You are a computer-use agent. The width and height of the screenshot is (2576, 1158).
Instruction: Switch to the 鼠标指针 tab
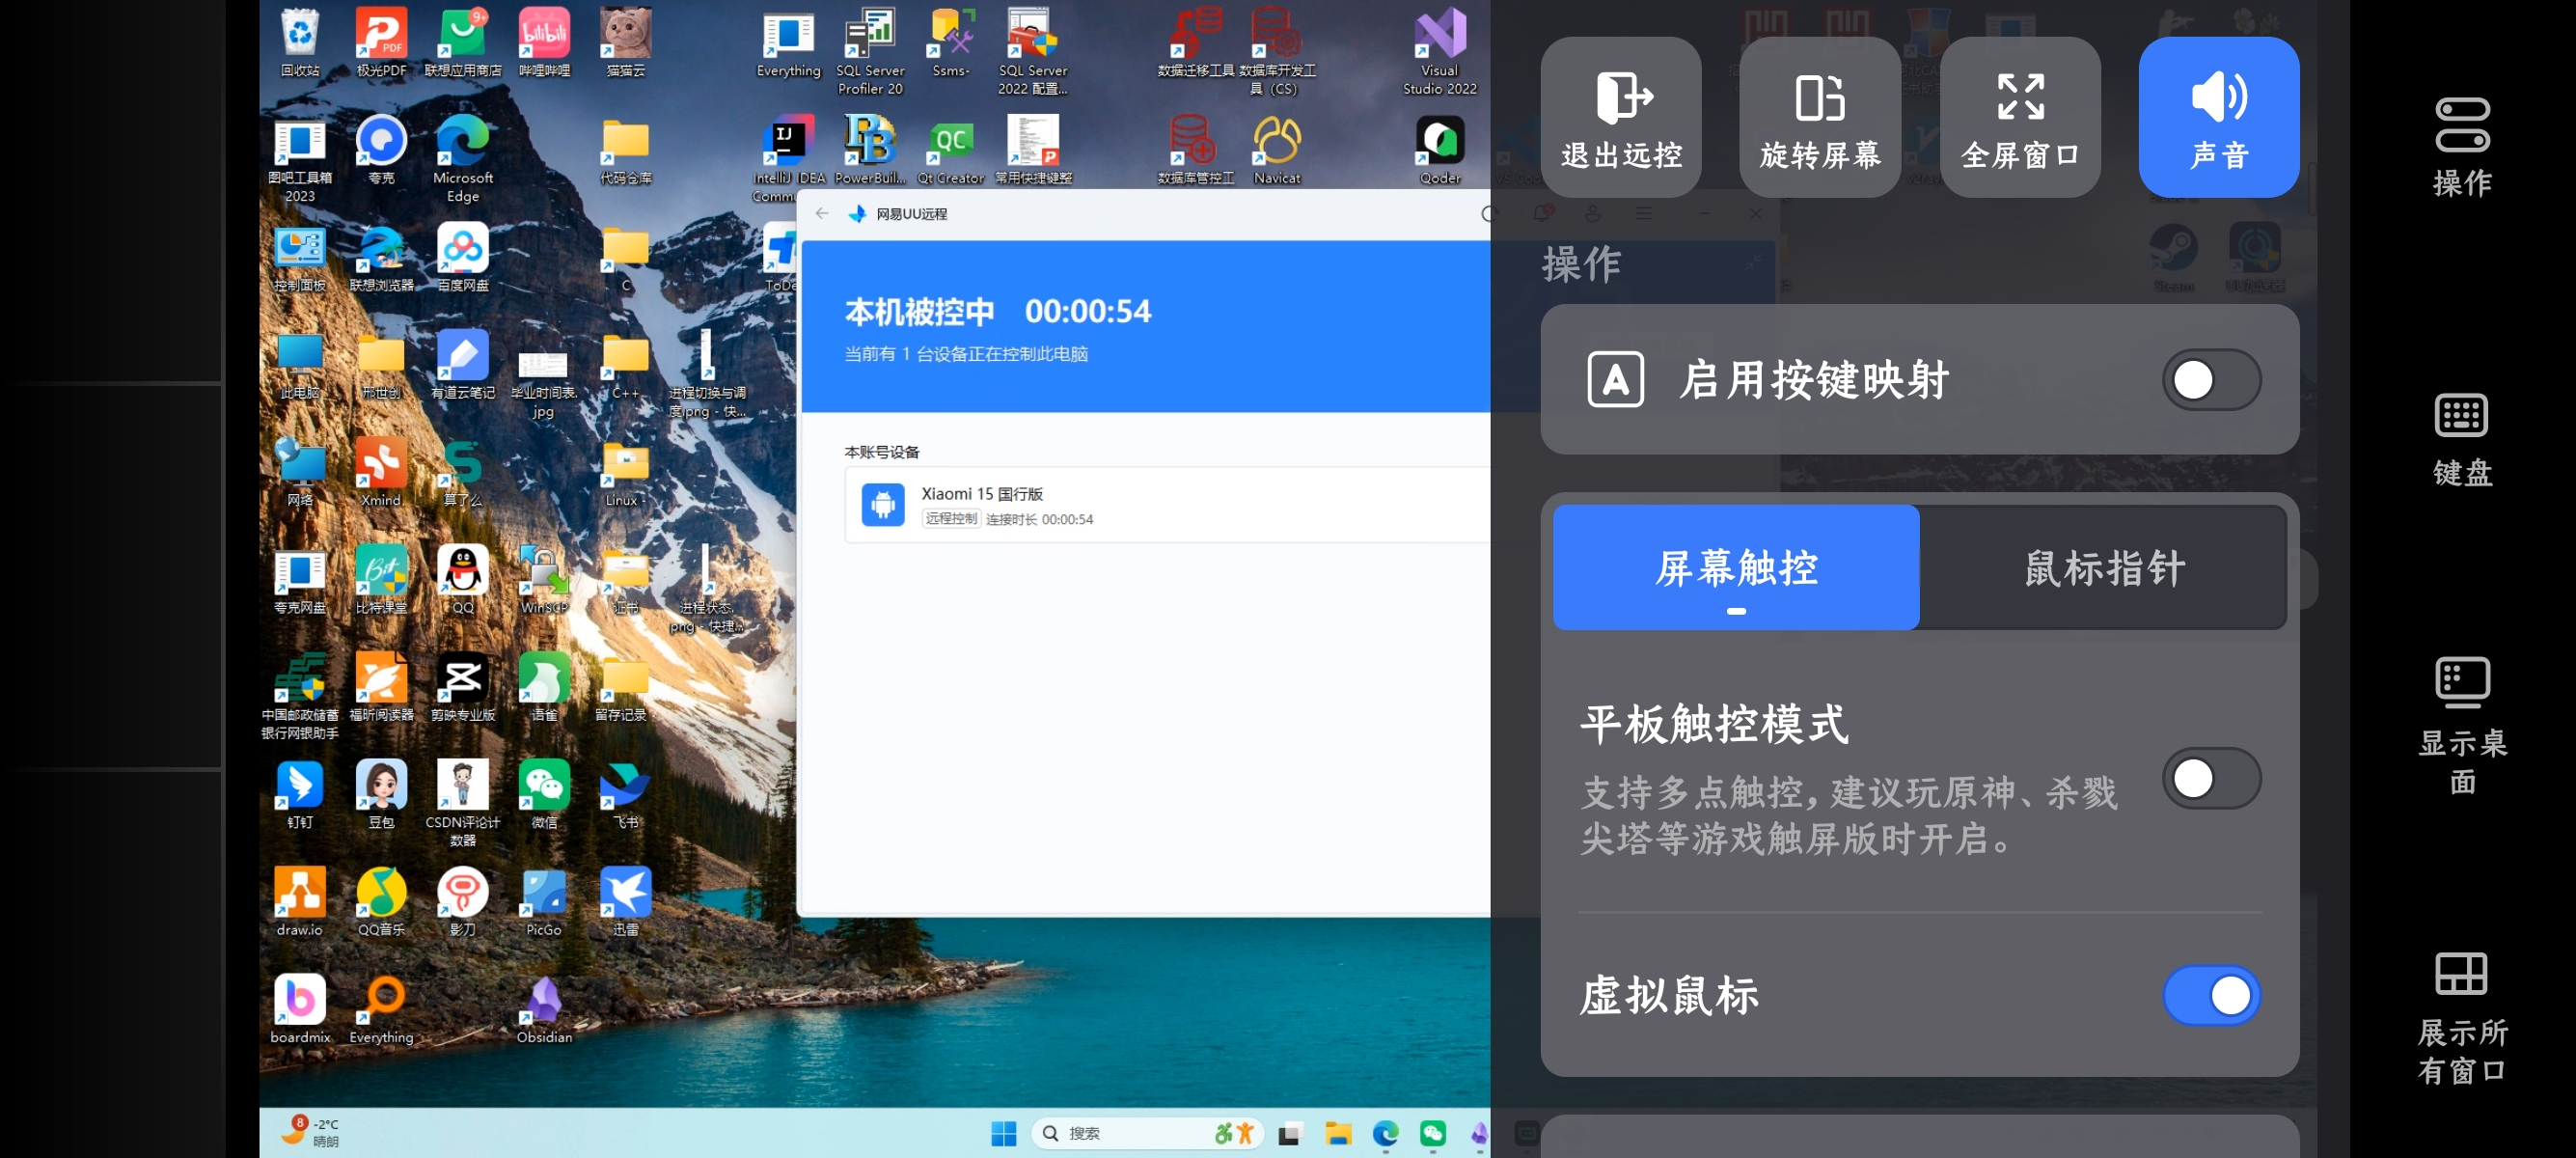coord(2103,568)
